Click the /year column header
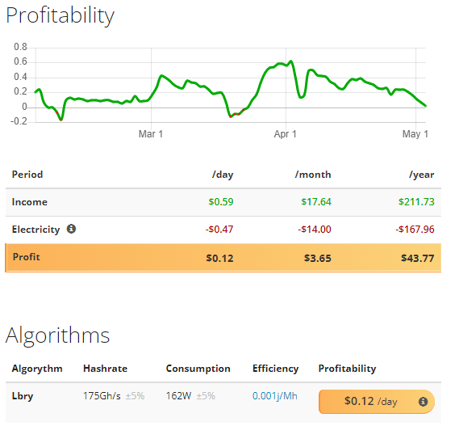The image size is (459, 426). [422, 175]
